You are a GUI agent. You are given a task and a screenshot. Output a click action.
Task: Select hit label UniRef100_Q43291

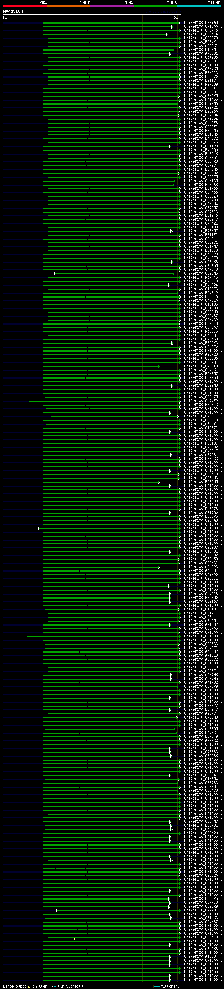201,61
